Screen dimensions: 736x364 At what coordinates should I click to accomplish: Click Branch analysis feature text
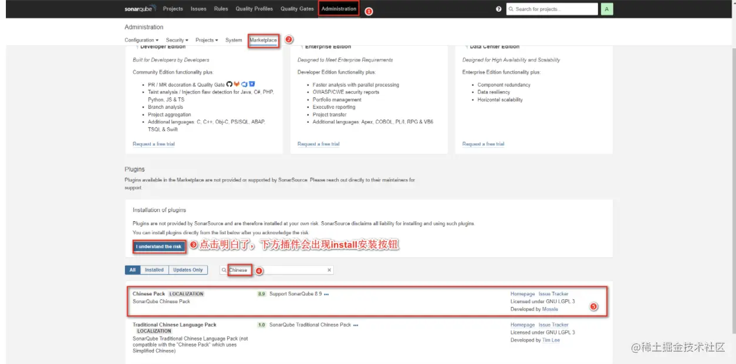click(x=166, y=107)
